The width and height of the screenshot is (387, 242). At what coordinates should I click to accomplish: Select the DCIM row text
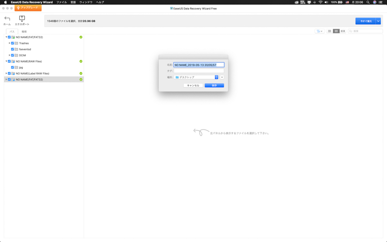[x=22, y=55]
